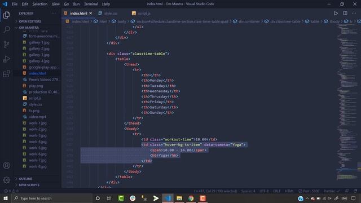
Task: Open the Run menu
Action: point(76,4)
